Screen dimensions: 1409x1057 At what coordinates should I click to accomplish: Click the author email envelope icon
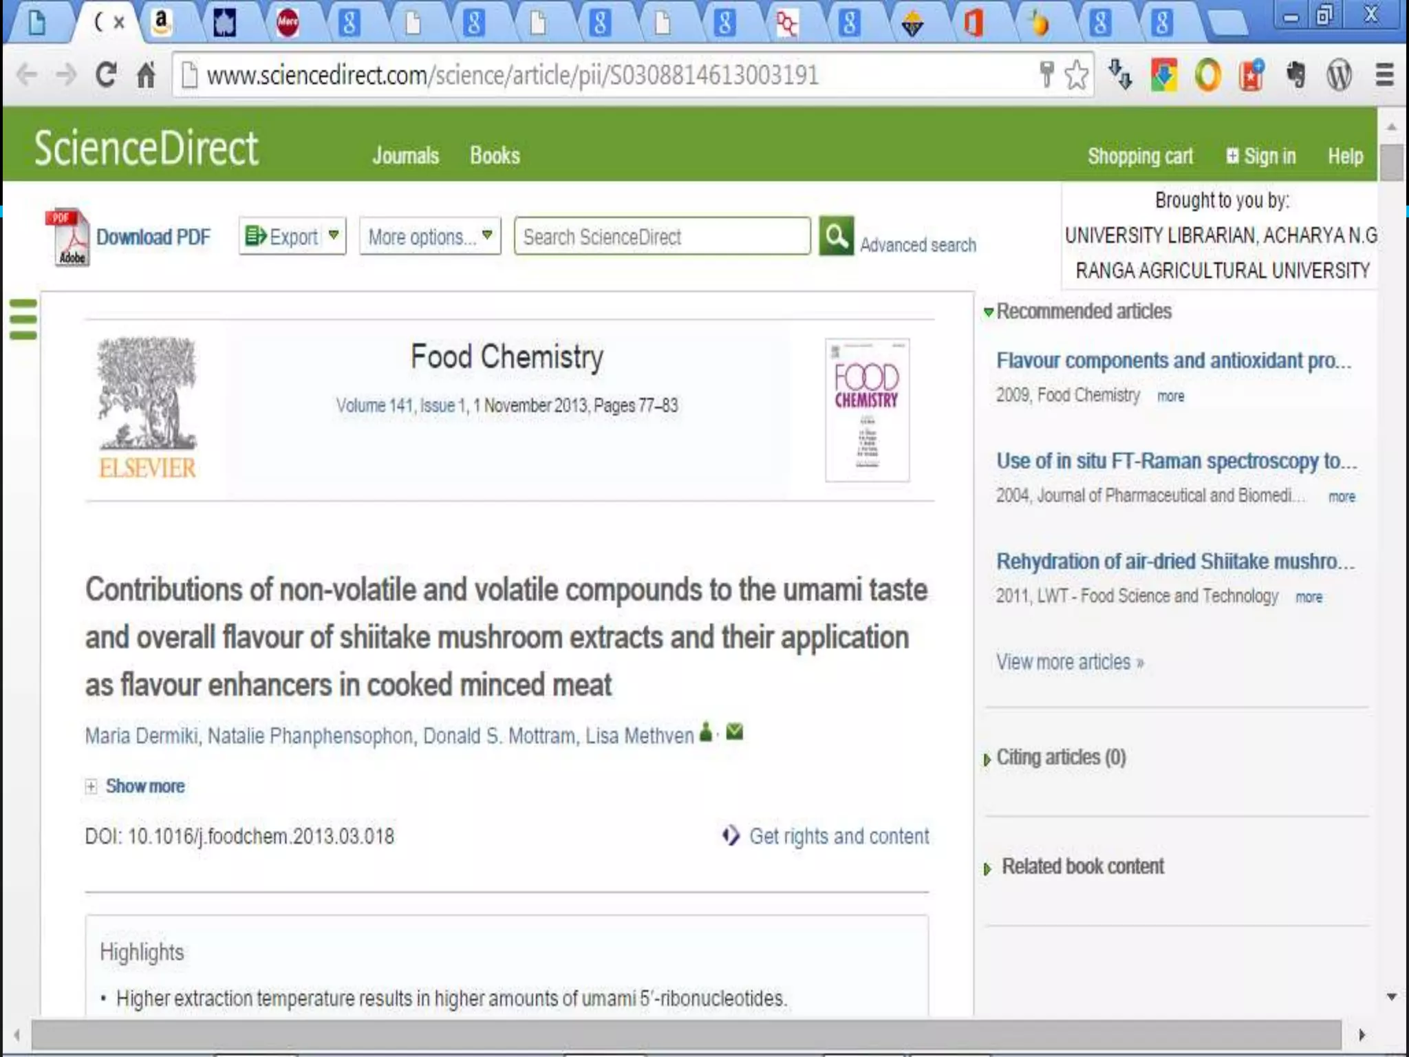pos(734,732)
